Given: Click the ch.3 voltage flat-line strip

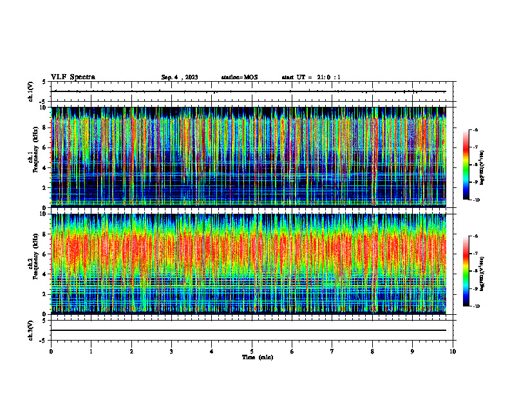Looking at the screenshot, I should [x=251, y=330].
